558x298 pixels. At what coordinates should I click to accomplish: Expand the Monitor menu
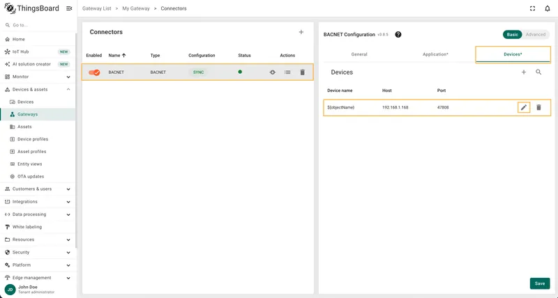[38, 77]
